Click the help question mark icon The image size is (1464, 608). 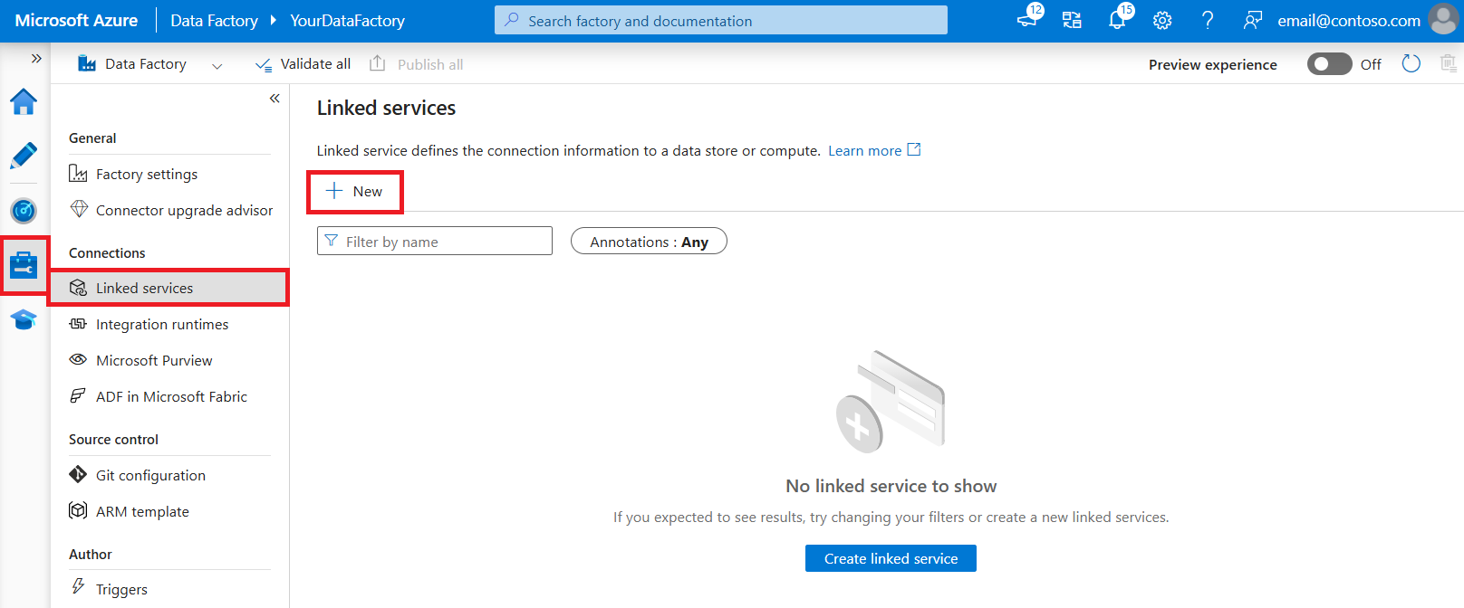(x=1207, y=20)
